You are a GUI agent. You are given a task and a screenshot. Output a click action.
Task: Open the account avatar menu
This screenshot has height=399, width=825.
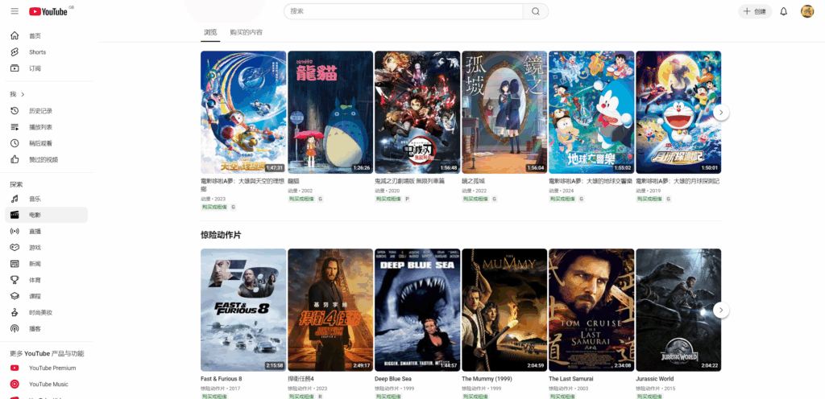point(807,11)
